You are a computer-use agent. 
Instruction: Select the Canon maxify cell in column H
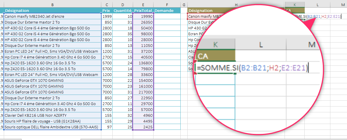[x=205, y=16]
